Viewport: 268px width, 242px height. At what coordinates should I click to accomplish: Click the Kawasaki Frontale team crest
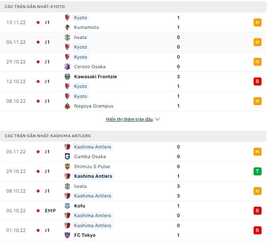(67, 77)
